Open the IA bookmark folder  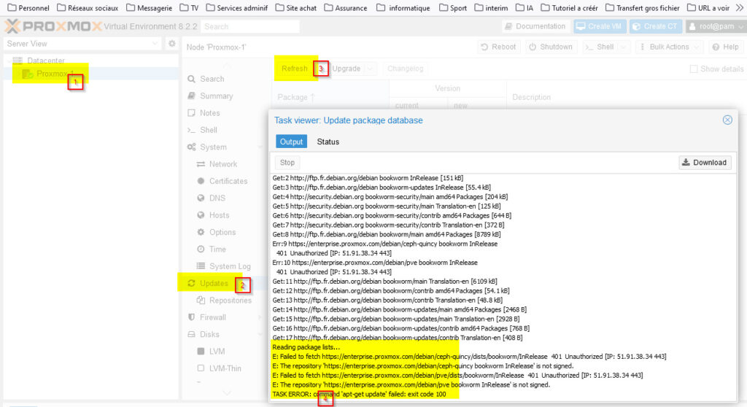(525, 8)
